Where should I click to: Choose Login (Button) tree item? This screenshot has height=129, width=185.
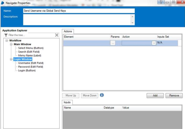pos(27,70)
